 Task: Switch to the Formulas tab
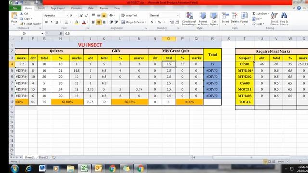click(77, 8)
